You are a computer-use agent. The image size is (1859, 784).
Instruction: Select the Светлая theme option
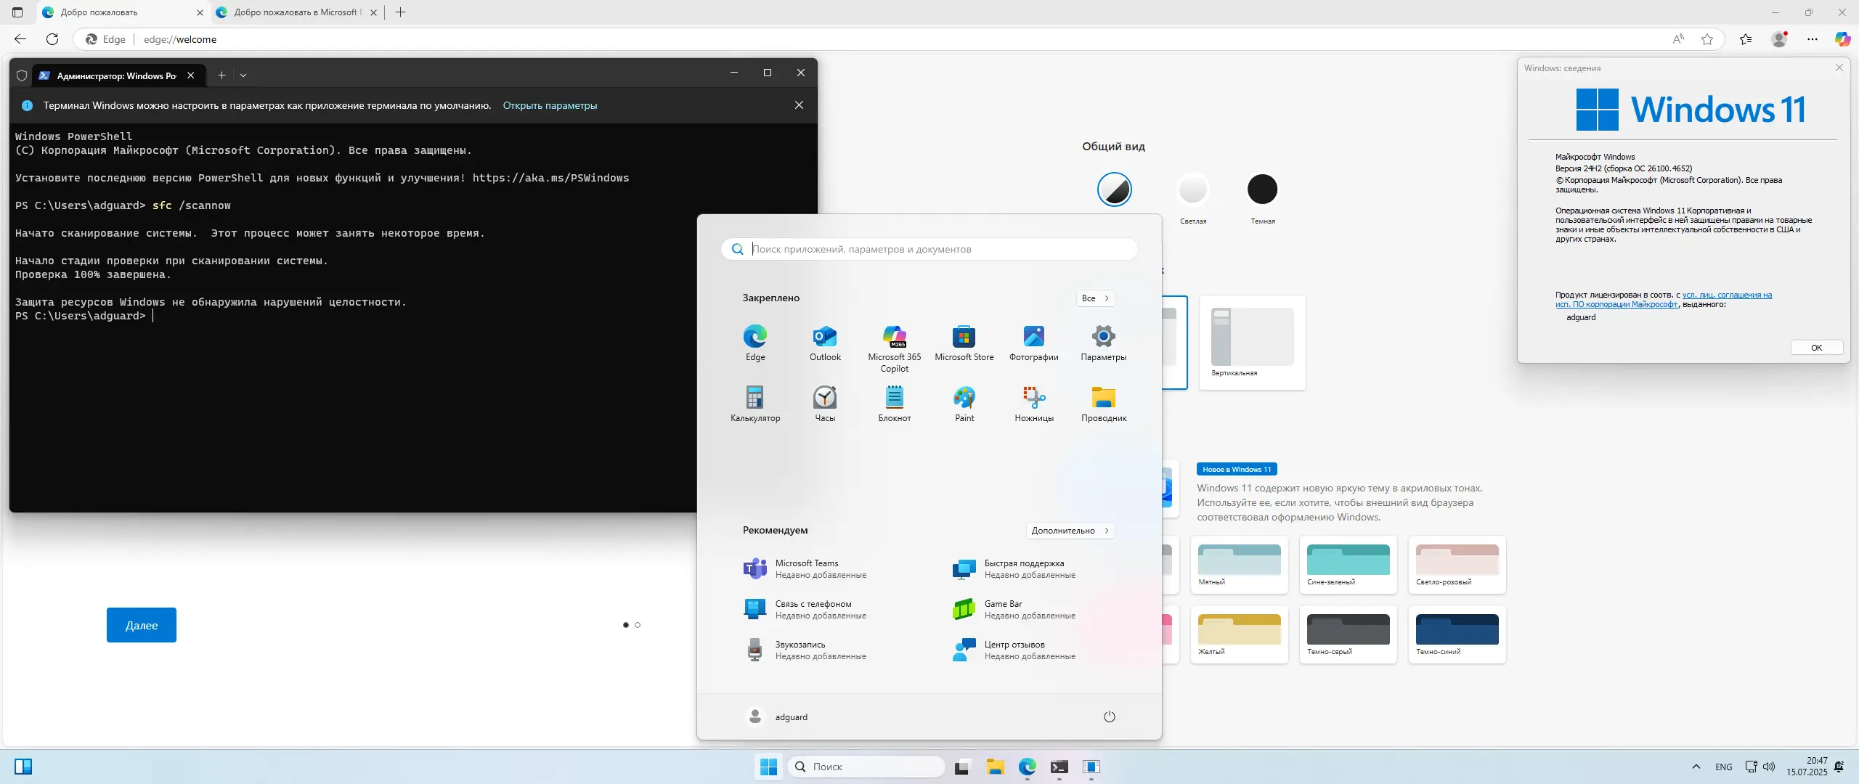click(1192, 189)
